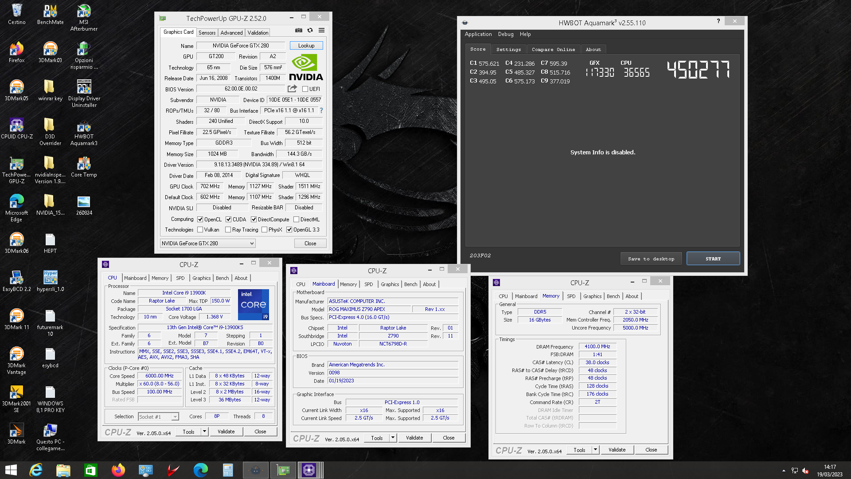Click the Bus Interface question mark icon

click(321, 110)
